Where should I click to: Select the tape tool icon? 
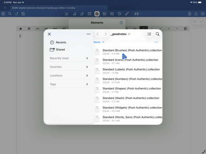(127, 14)
